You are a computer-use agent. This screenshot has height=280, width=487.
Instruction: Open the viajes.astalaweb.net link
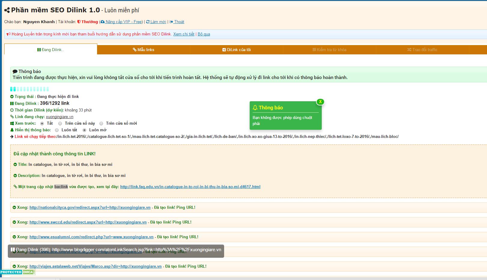click(96, 266)
